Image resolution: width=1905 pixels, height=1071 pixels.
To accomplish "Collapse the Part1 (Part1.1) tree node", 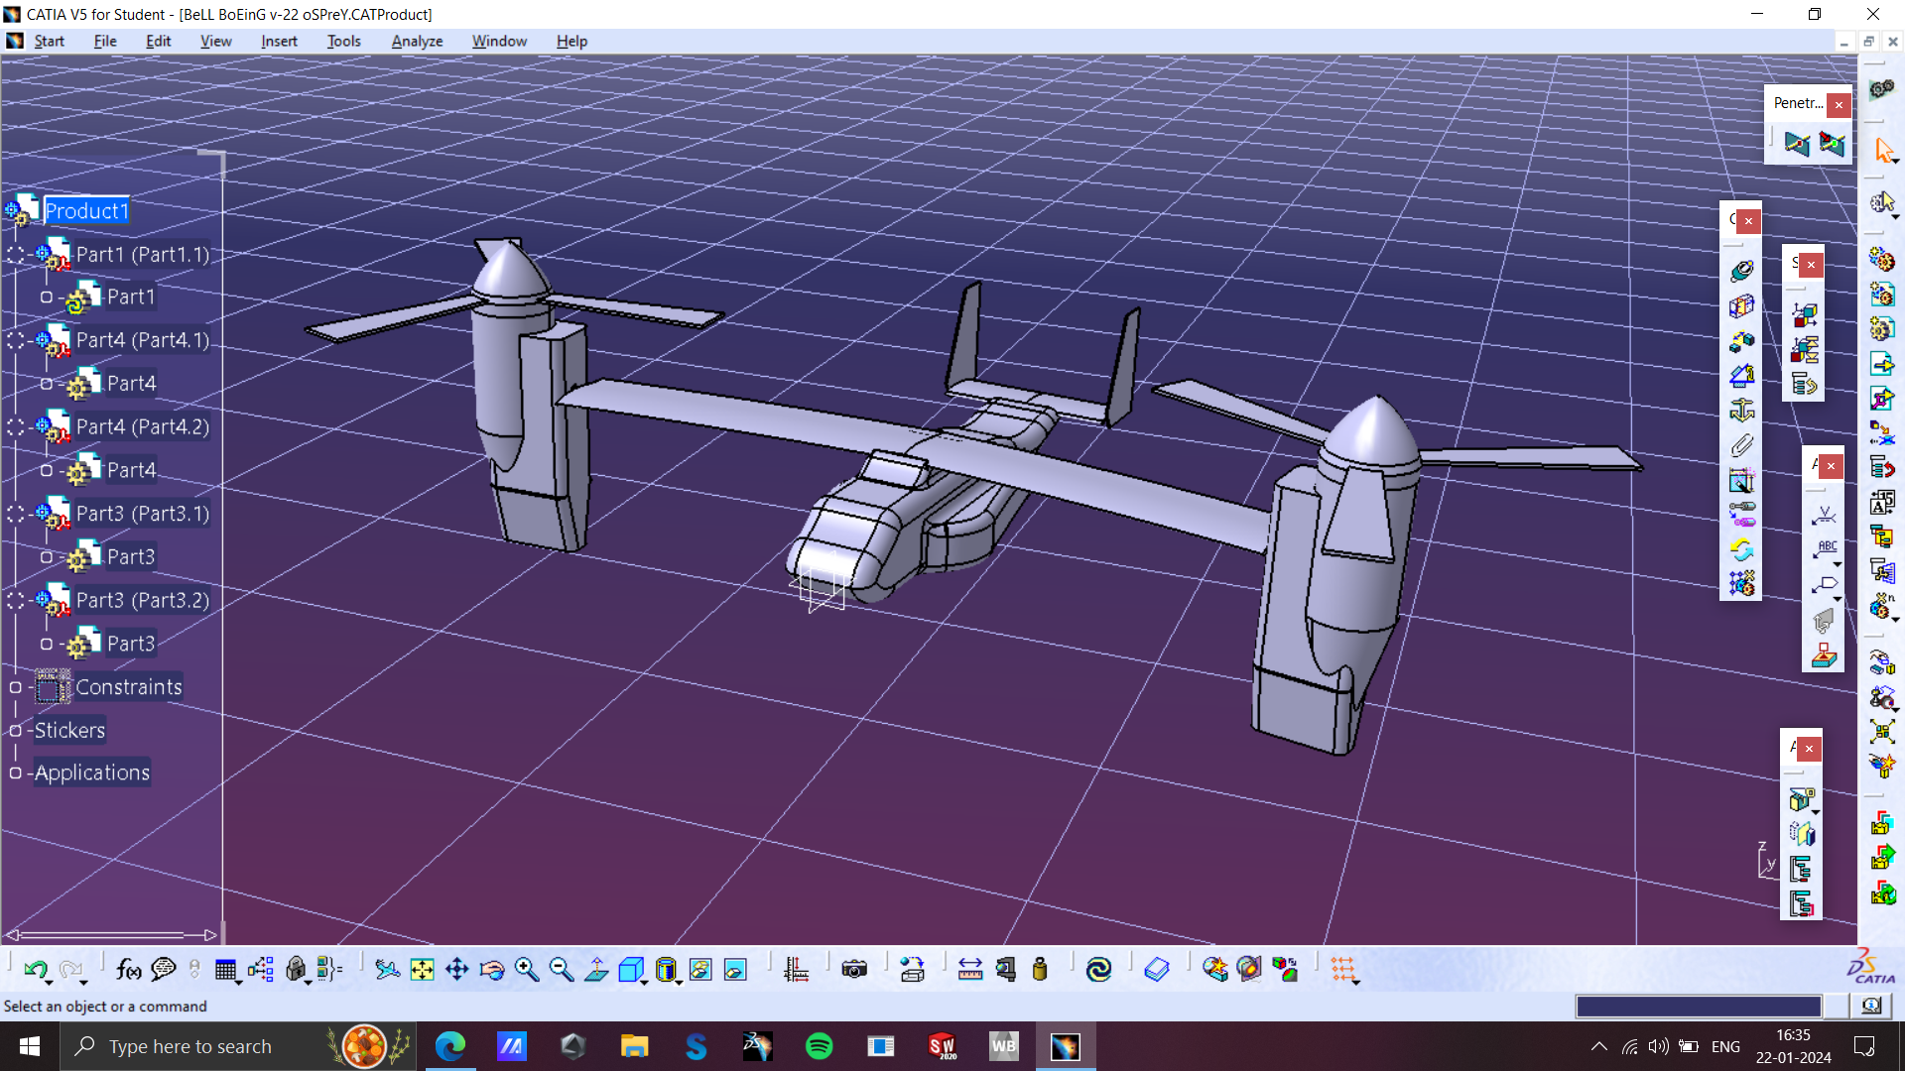I will pyautogui.click(x=16, y=255).
